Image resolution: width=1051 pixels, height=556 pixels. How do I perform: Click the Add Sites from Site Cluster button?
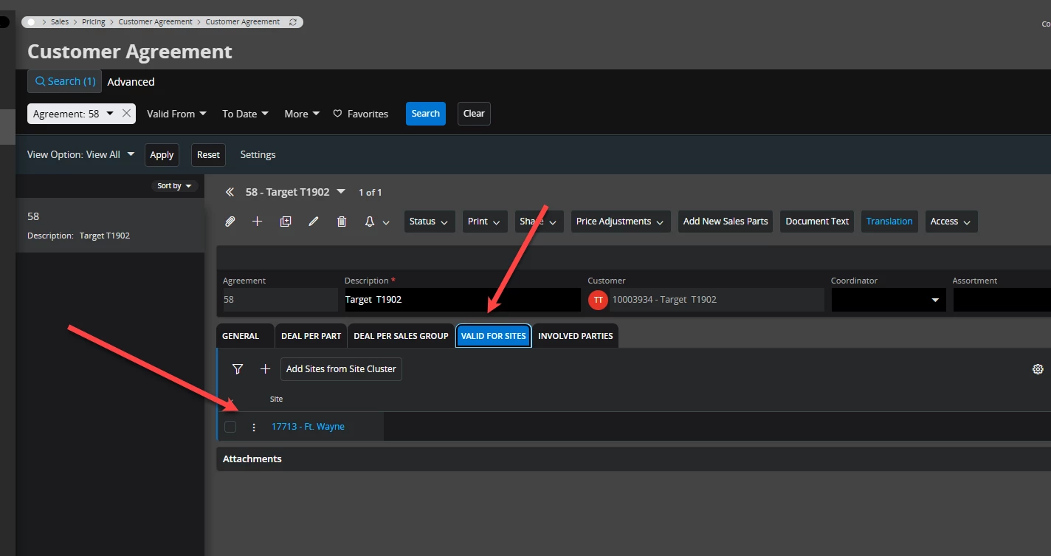coord(341,369)
